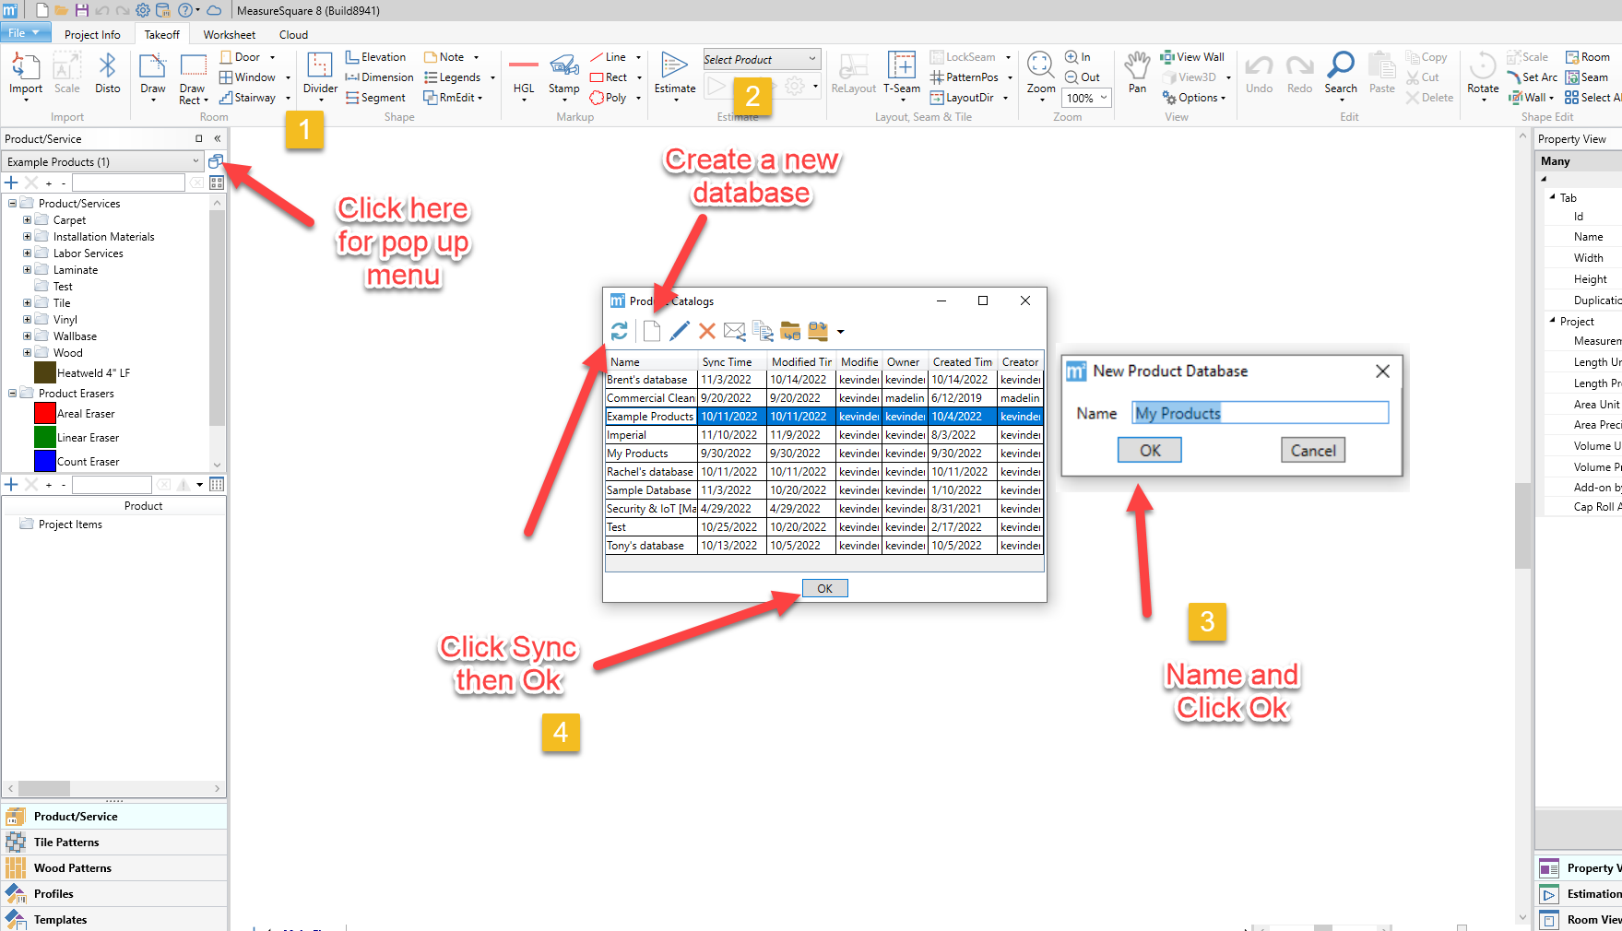Pick the Dimension tool
Screen dimensions: 1622x931
click(379, 77)
